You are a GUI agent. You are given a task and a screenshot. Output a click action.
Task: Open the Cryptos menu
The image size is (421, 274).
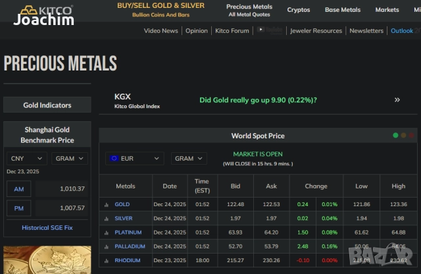[x=299, y=10]
